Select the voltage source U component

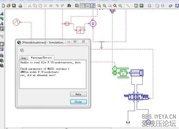[93, 24]
